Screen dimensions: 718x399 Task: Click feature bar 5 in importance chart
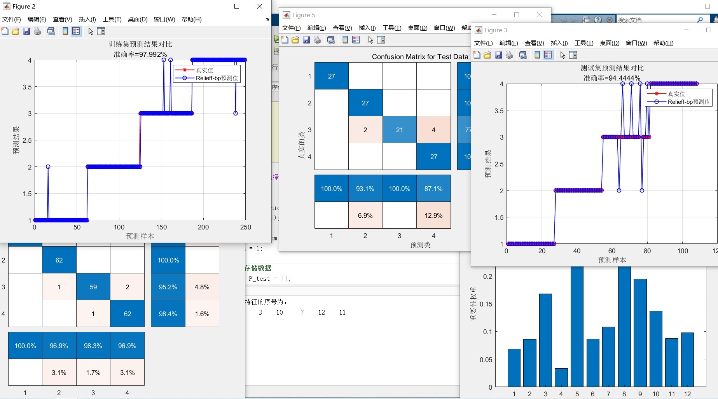(x=577, y=327)
